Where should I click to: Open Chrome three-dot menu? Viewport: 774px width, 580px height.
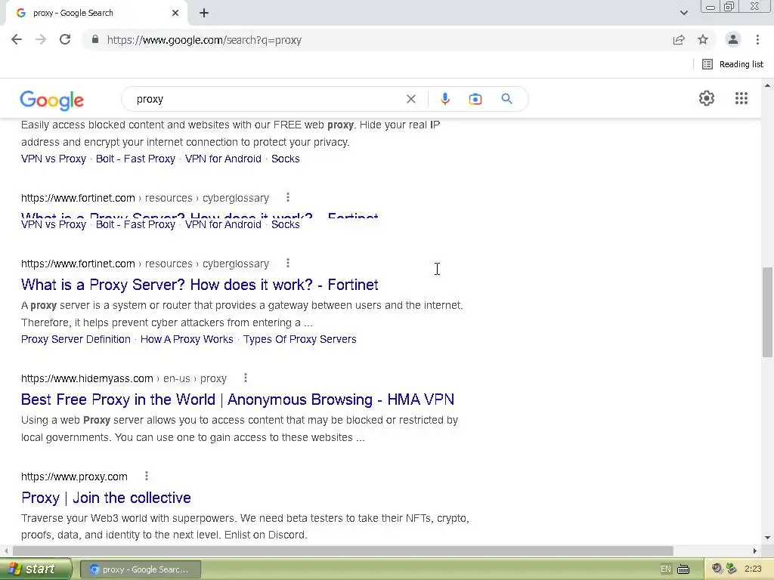click(757, 40)
